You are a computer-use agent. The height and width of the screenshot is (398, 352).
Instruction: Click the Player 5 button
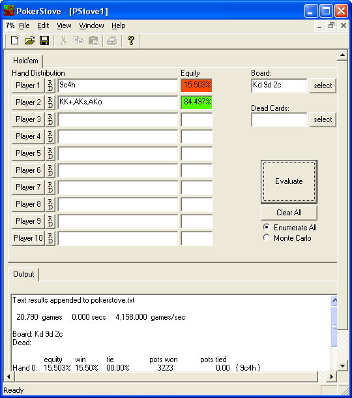[x=28, y=153]
